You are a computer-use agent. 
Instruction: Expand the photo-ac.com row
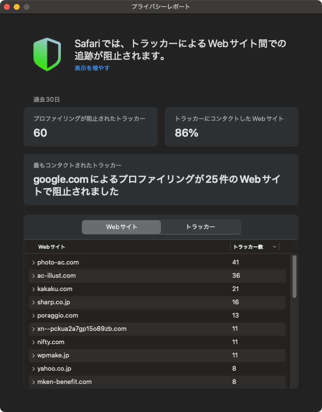point(33,263)
